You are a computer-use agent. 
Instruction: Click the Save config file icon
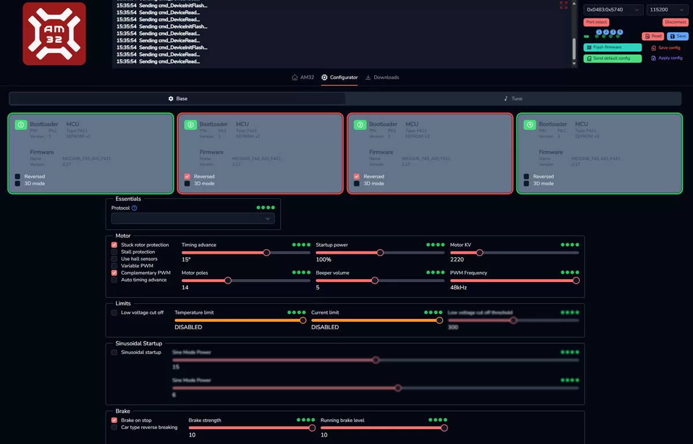click(x=654, y=48)
